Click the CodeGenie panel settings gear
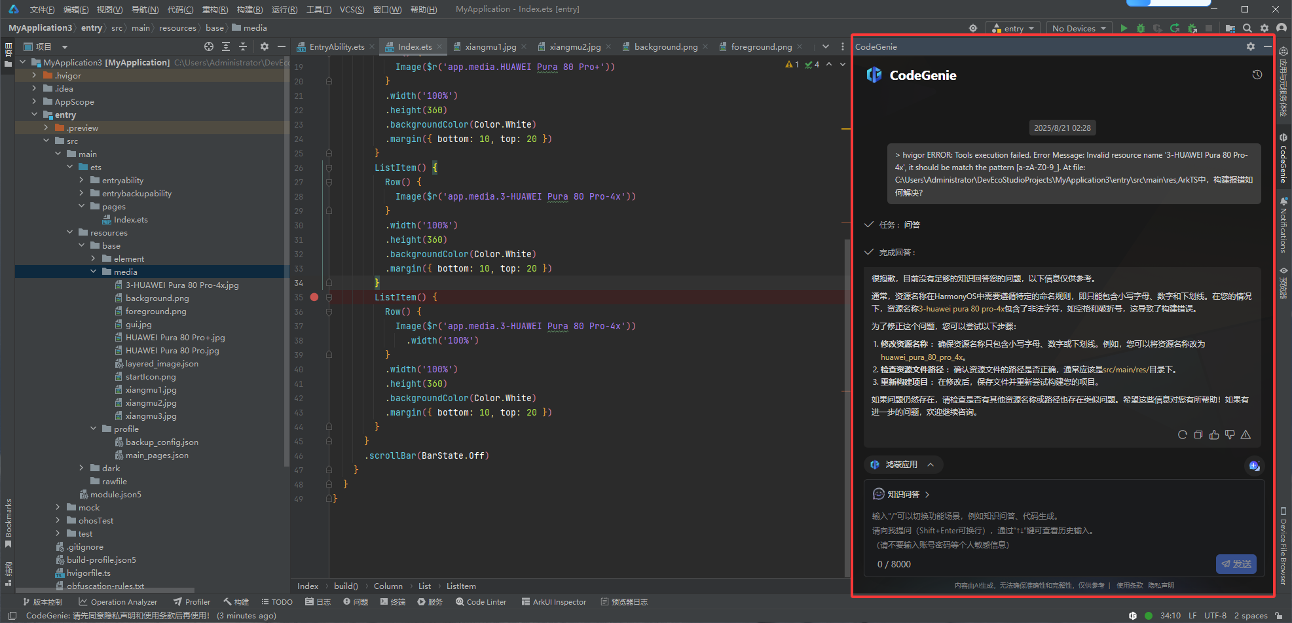Screen dimensions: 1292x623 click(x=1251, y=46)
